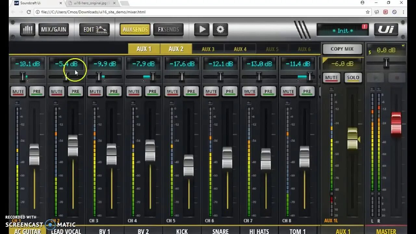The image size is (416, 234).
Task: Open the Chrome three-dot menu
Action: point(403,12)
